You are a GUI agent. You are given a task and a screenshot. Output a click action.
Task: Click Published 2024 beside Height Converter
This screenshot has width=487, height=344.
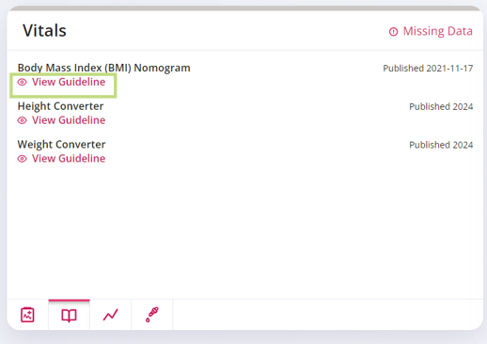tap(441, 107)
